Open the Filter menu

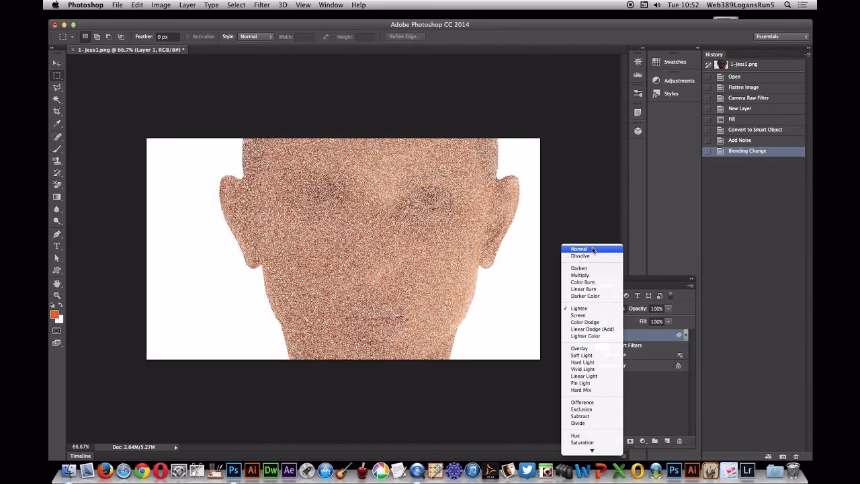(261, 5)
